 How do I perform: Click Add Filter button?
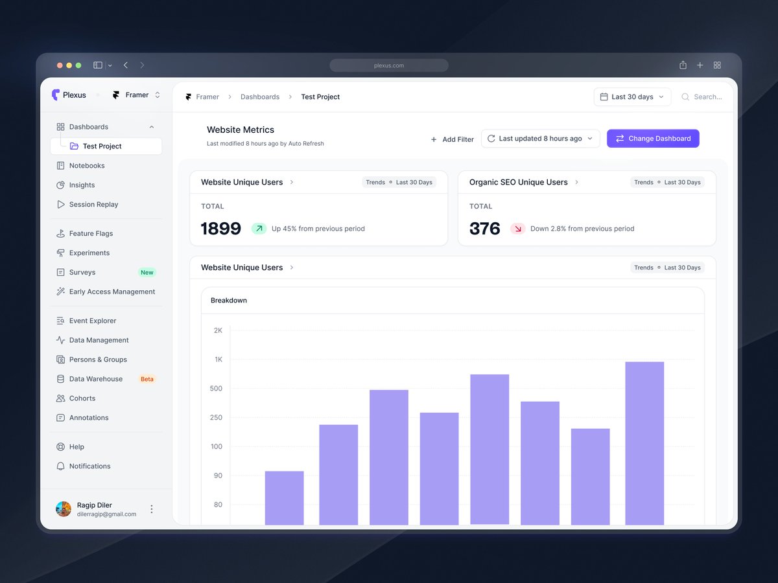[x=452, y=139]
